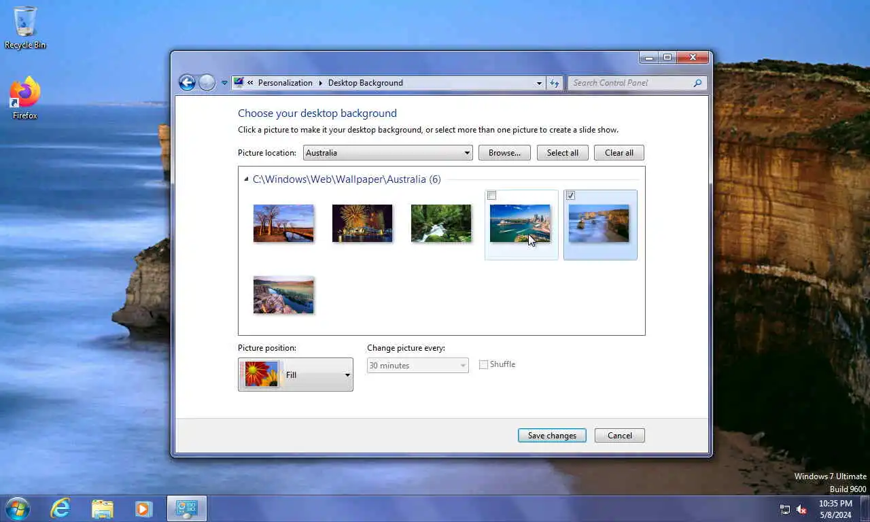Collapse the Australia wallpaper folder group

pyautogui.click(x=246, y=179)
